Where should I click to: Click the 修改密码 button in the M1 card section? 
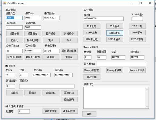tap(69, 99)
